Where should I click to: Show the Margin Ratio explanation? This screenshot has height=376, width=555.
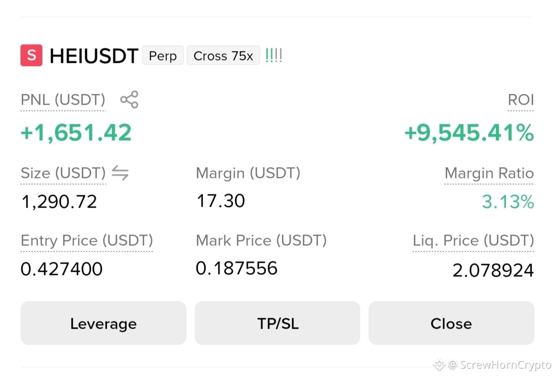point(489,173)
